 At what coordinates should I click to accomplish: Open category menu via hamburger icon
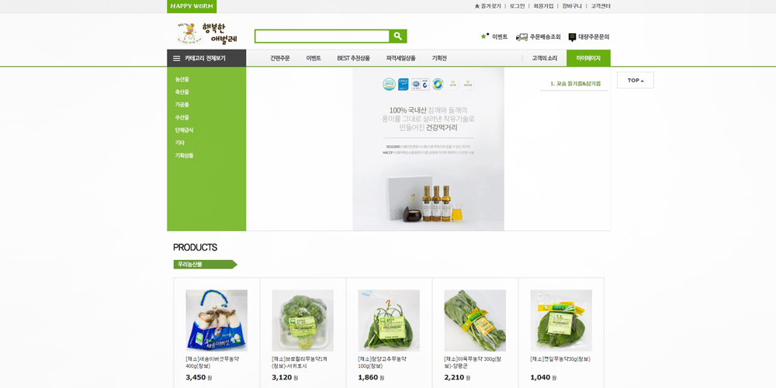pyautogui.click(x=177, y=58)
